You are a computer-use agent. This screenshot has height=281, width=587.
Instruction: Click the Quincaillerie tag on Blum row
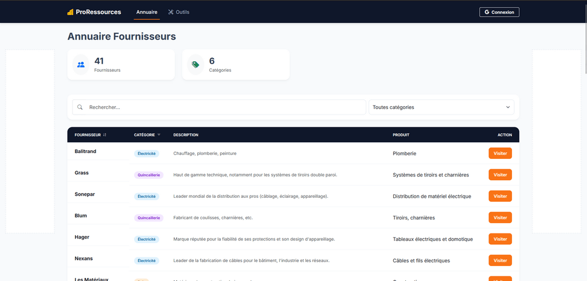pyautogui.click(x=149, y=218)
